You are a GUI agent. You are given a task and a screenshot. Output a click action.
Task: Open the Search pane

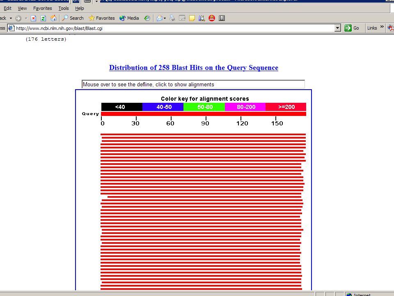[x=73, y=18]
